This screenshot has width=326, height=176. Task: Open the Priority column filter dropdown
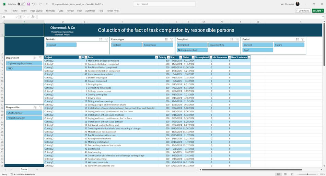click(168, 57)
